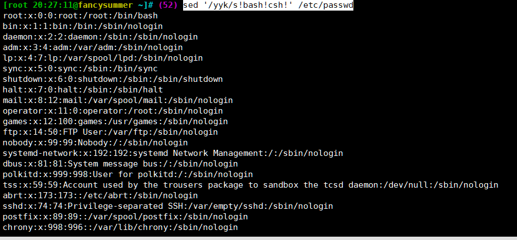
Task: Click the tss trousers package line
Action: point(250,185)
